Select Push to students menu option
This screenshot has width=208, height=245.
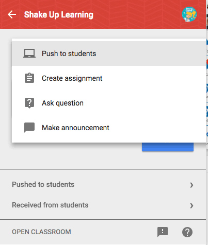[x=109, y=54]
